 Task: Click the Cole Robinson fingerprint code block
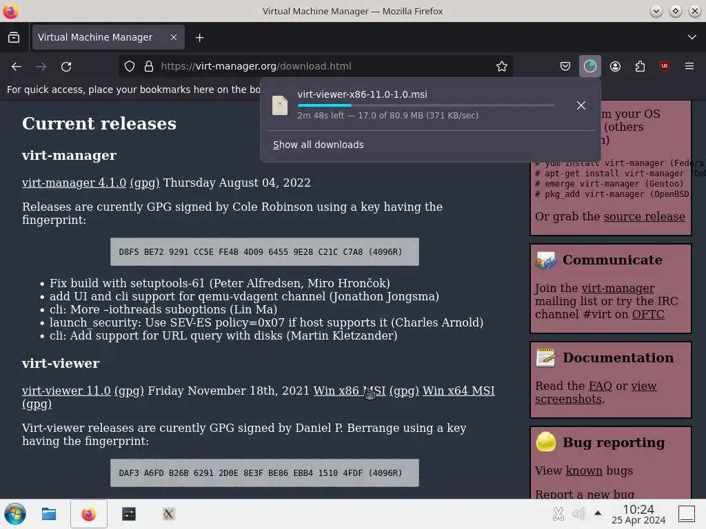pyautogui.click(x=265, y=252)
